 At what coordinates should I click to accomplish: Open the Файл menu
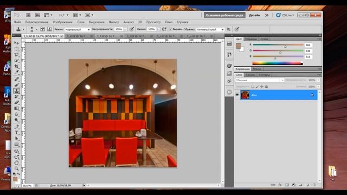coord(18,22)
